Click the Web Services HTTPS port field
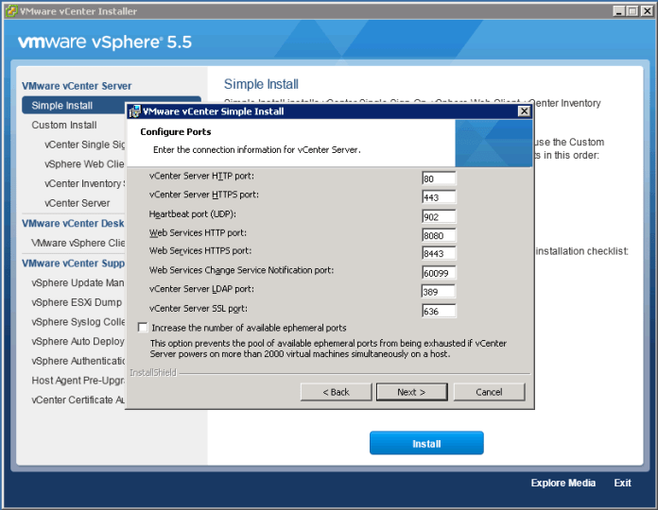The height and width of the screenshot is (510, 658). (x=439, y=253)
